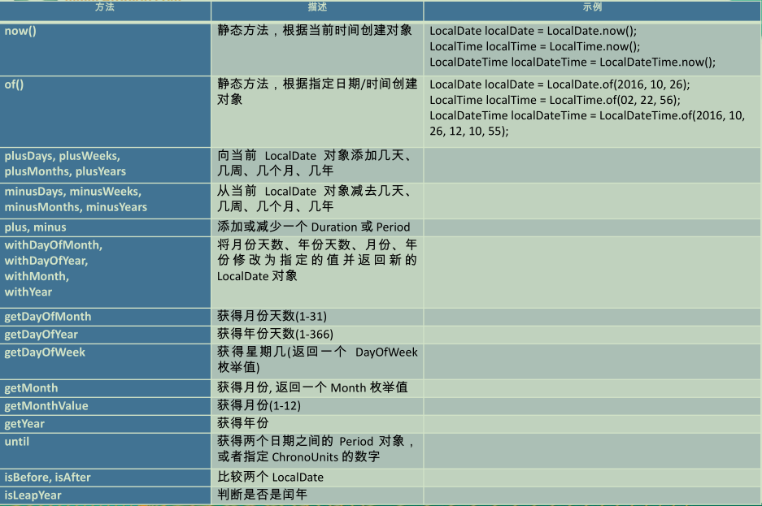The width and height of the screenshot is (762, 506).
Task: Click the withDayOfMonth method cell
Action: (106, 268)
